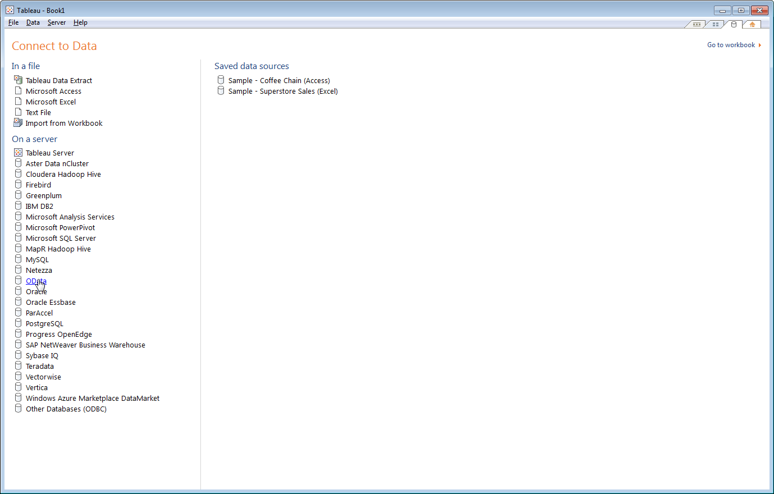The width and height of the screenshot is (774, 494).
Task: Click the worksheet view icon at top right
Action: (697, 24)
